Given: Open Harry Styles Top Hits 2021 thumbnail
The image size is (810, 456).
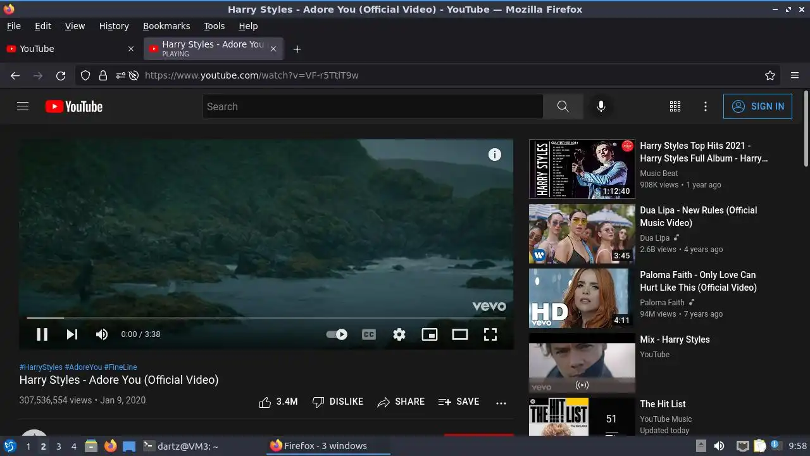Looking at the screenshot, I should (x=582, y=169).
